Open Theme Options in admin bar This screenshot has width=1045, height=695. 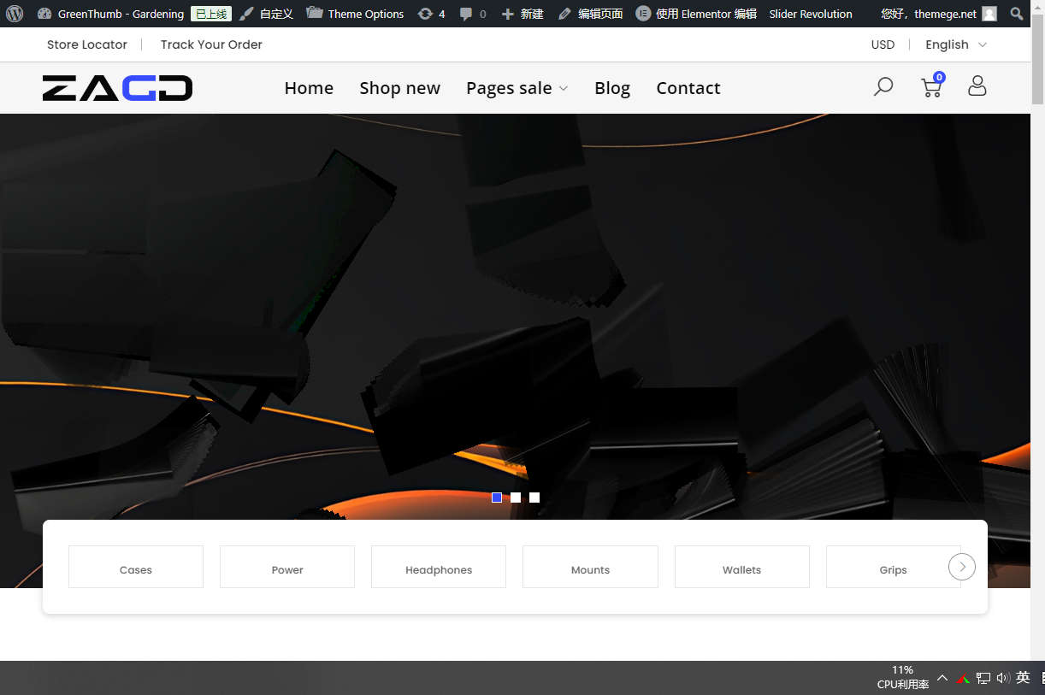(x=355, y=14)
